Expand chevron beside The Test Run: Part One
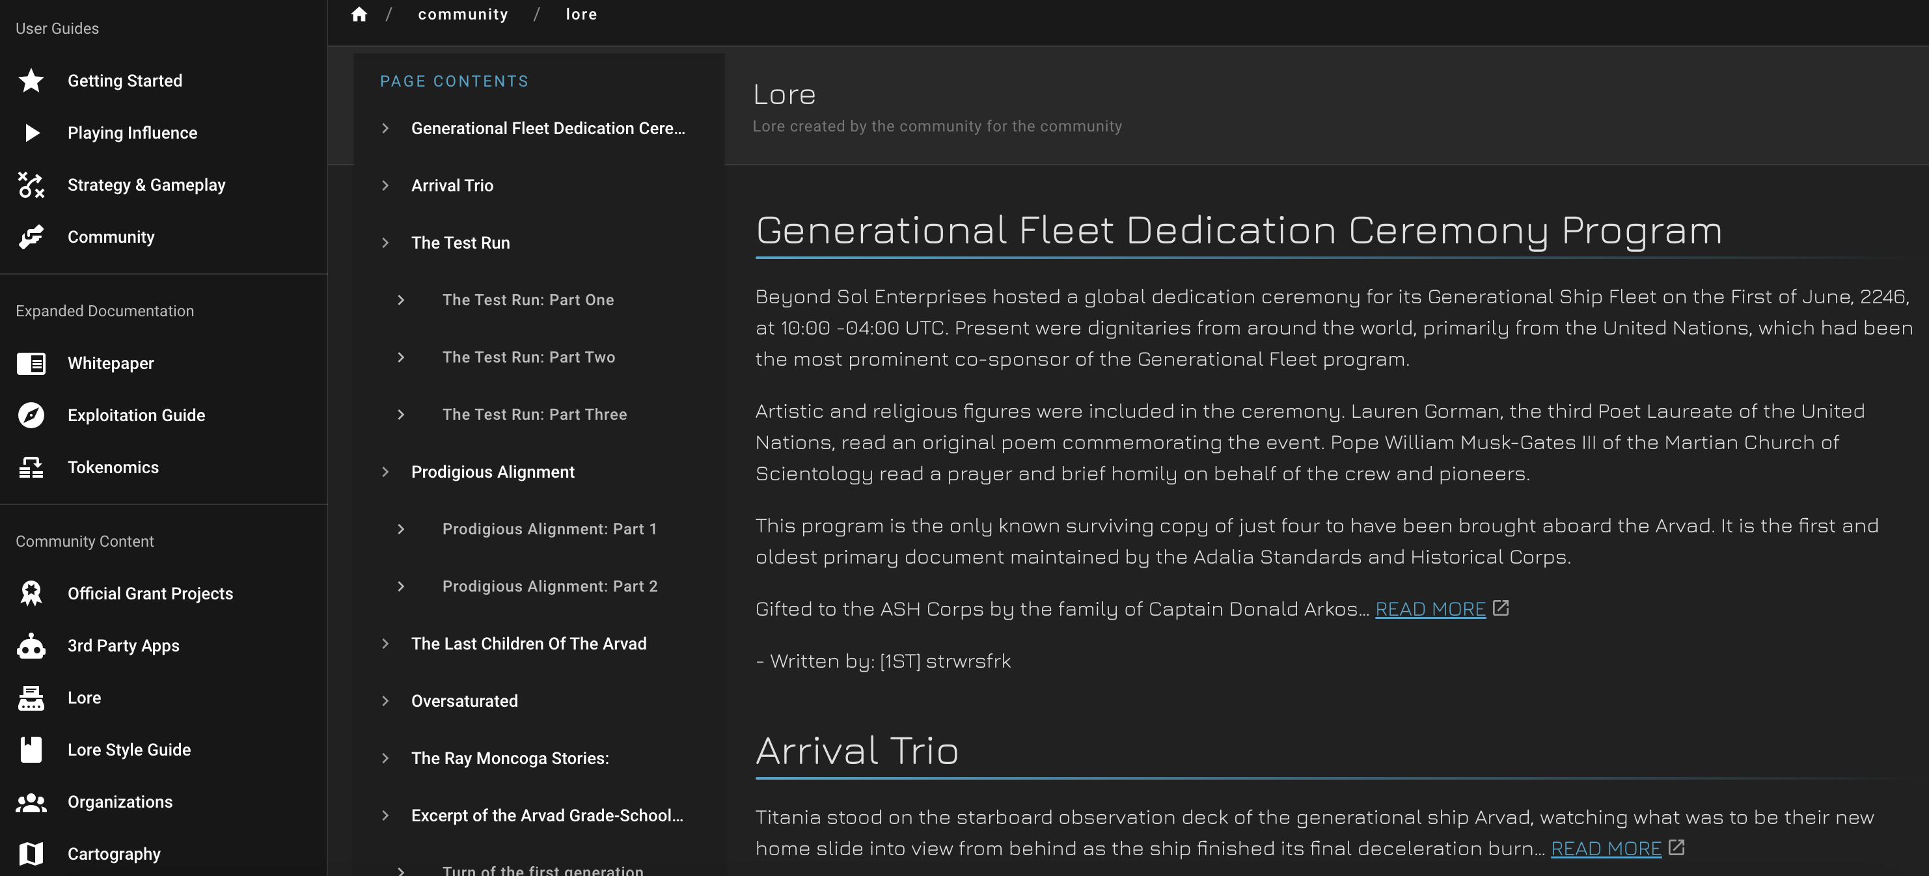 401,299
